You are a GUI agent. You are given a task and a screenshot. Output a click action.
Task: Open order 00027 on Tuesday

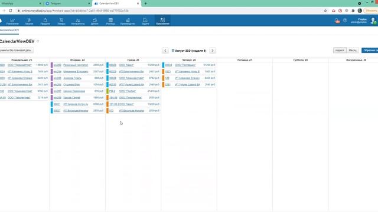point(57,111)
